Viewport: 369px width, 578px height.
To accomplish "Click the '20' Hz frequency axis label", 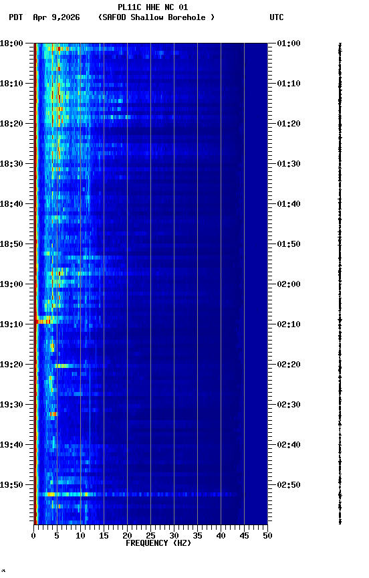I will tap(127, 536).
